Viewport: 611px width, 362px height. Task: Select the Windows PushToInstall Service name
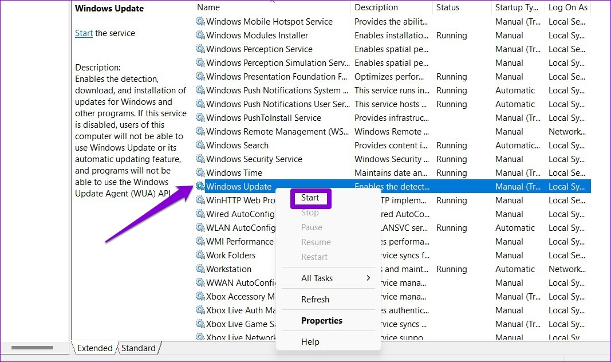pos(264,117)
